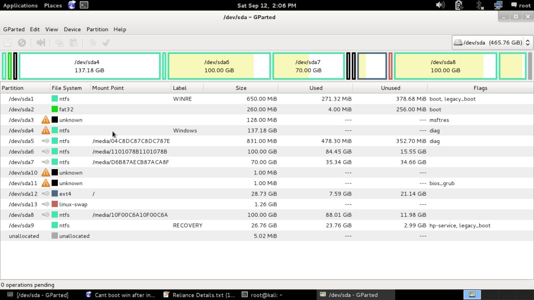
Task: Click the key lock icon on /dev/sda13
Action: point(45,204)
